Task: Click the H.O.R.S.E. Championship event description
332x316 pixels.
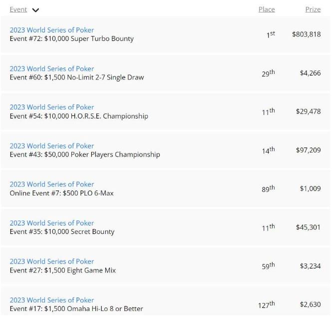Action: tap(79, 116)
